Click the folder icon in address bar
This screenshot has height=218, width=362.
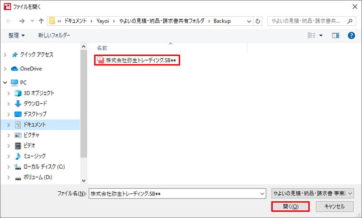52,21
